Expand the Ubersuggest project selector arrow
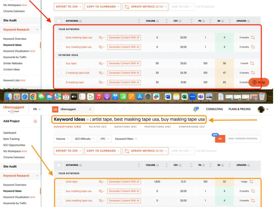This screenshot has width=276, height=207. pos(90,109)
